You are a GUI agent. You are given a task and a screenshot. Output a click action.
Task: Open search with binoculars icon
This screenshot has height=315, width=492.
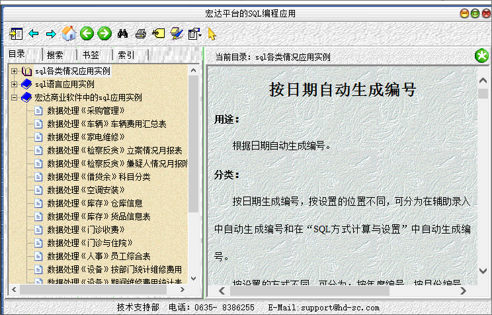(x=122, y=33)
